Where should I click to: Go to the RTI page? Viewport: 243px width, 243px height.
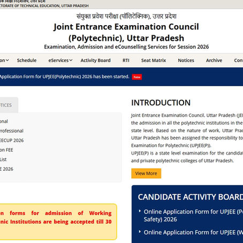(x=126, y=60)
